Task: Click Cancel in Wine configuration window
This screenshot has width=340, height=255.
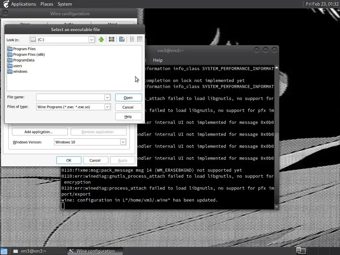Action: pyautogui.click(x=95, y=160)
